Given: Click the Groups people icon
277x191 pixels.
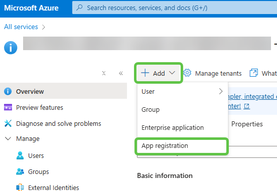Looking at the screenshot, I should tap(20, 171).
